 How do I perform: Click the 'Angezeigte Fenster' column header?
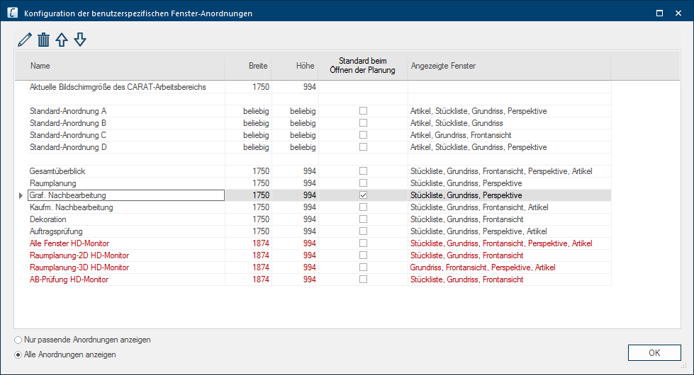[443, 66]
